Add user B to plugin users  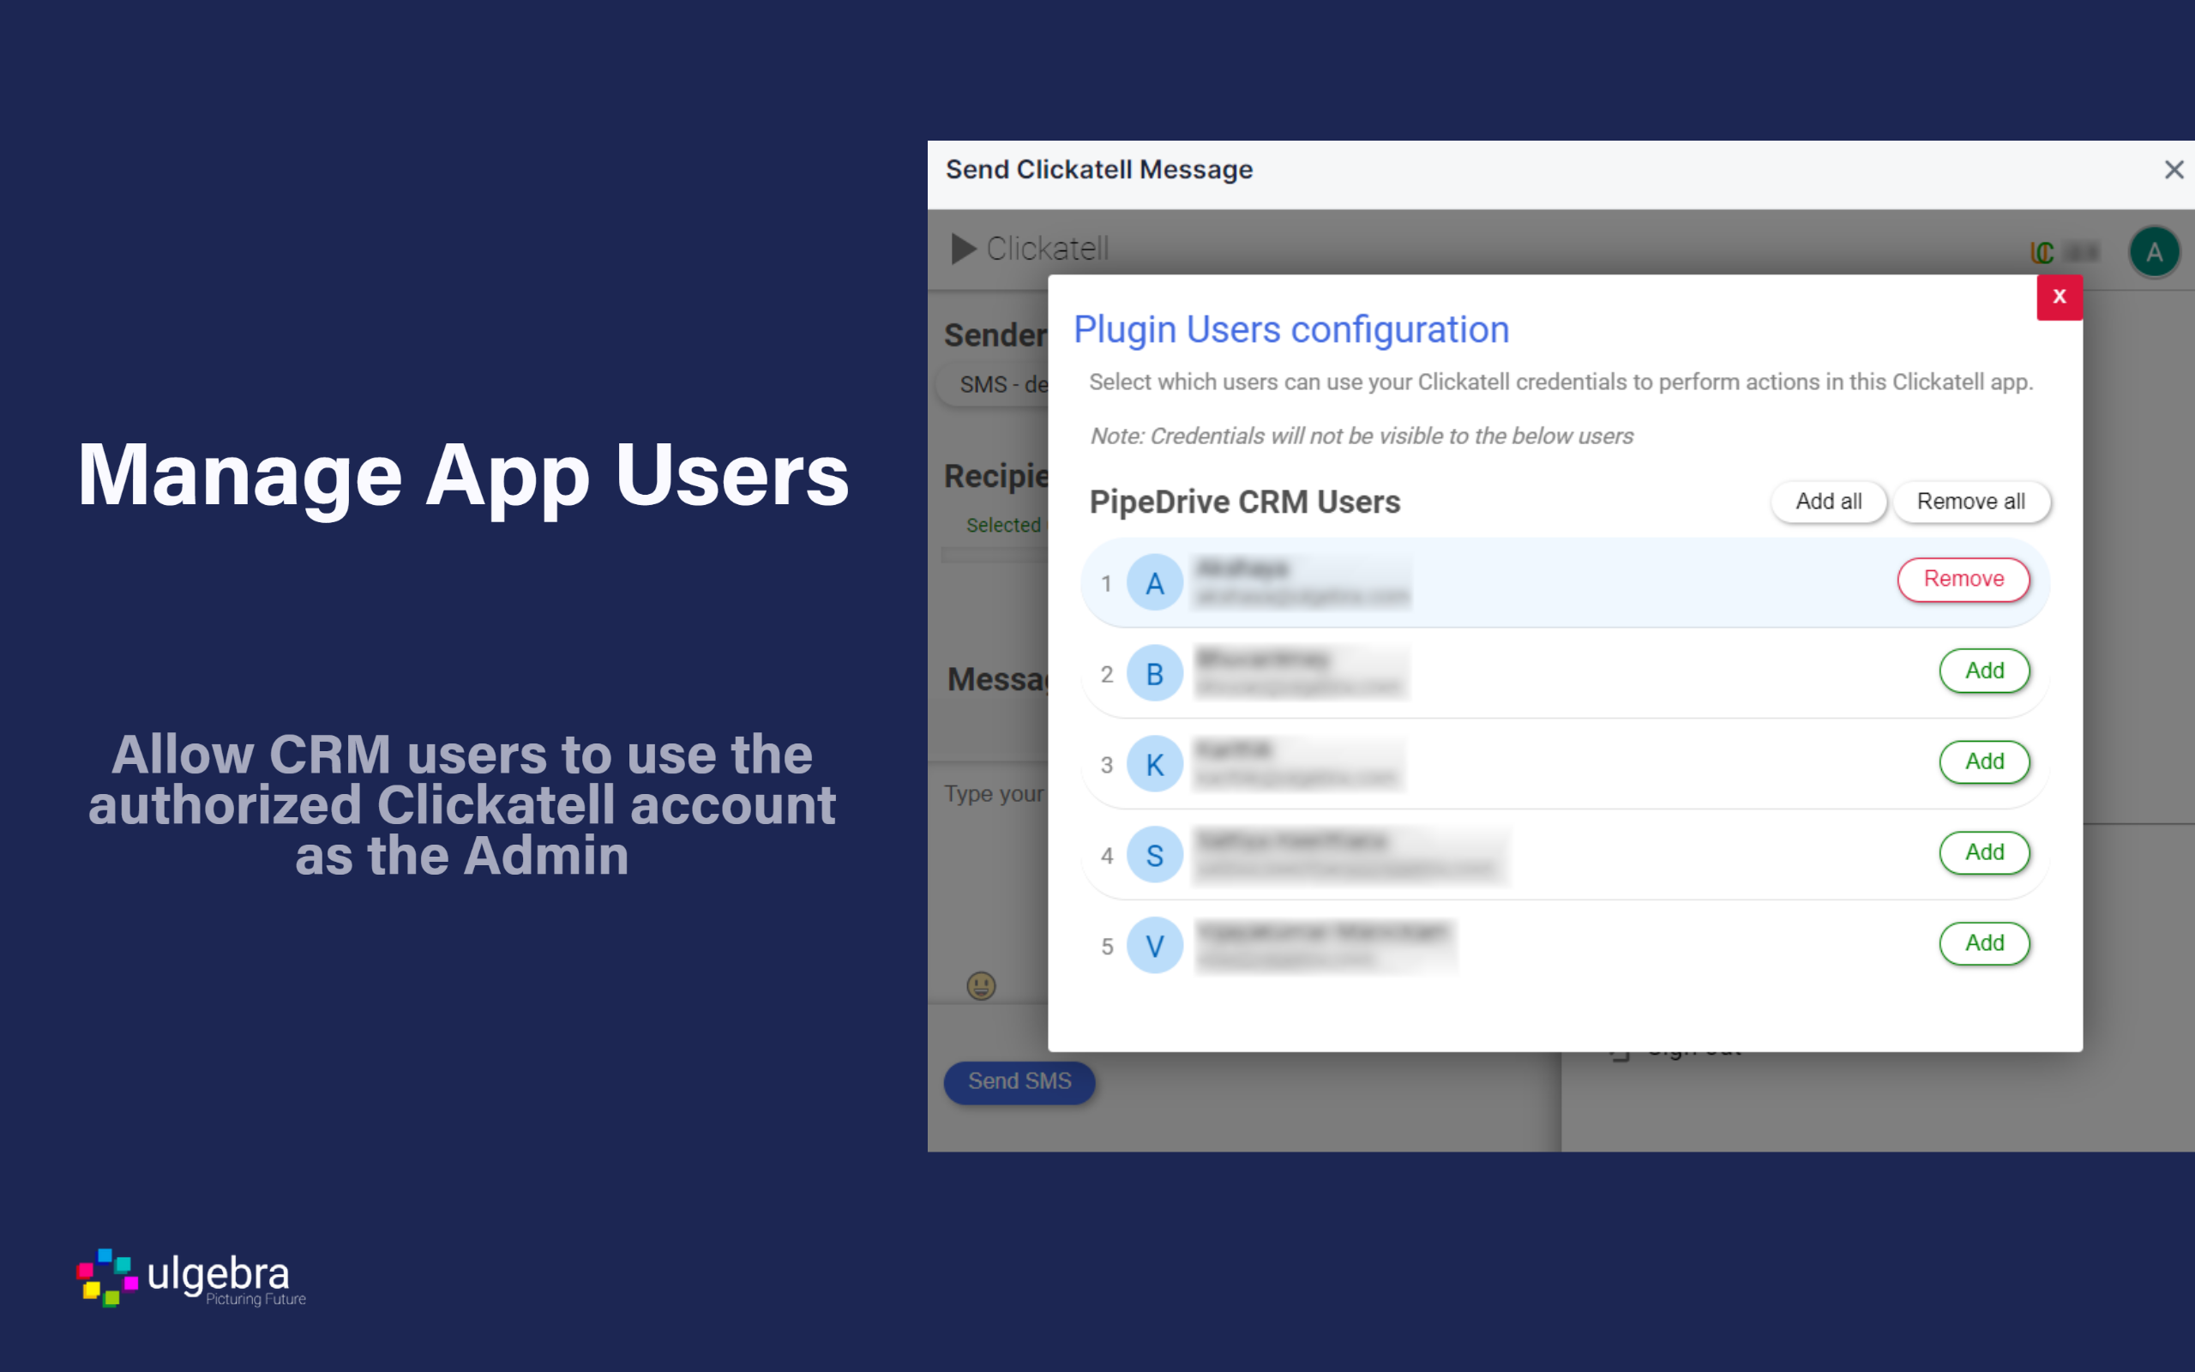point(1984,671)
